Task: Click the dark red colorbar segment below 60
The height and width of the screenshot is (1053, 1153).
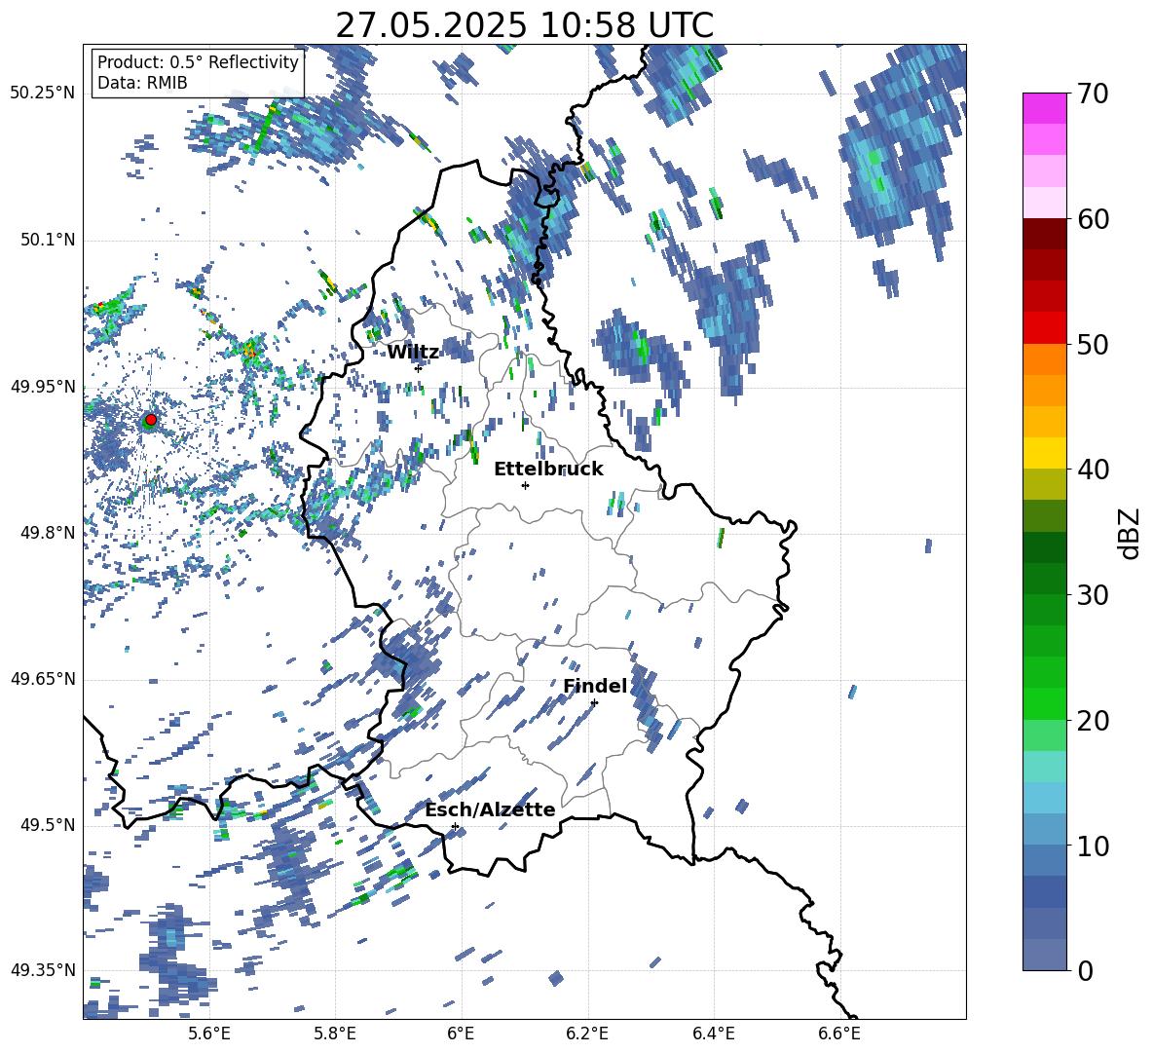Action: [1044, 234]
